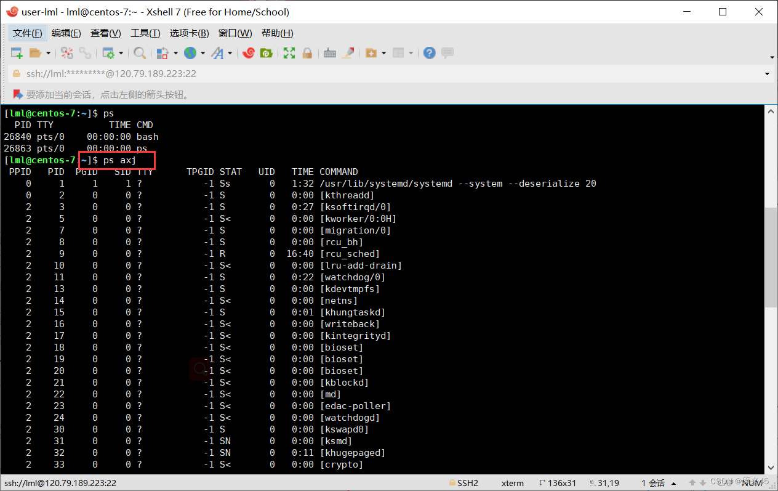The width and height of the screenshot is (778, 491).
Task: Click the 136x31 terminal size indicator
Action: (x=558, y=483)
